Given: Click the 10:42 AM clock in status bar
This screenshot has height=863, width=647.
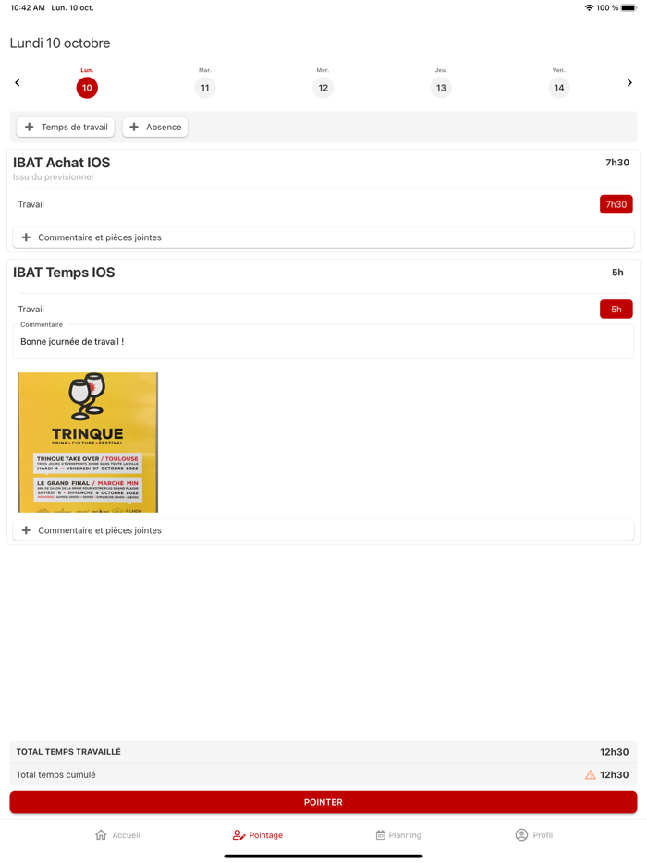Looking at the screenshot, I should [x=28, y=7].
